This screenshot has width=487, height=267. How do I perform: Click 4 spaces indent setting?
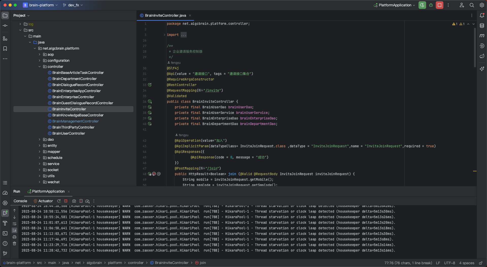coord(467,263)
